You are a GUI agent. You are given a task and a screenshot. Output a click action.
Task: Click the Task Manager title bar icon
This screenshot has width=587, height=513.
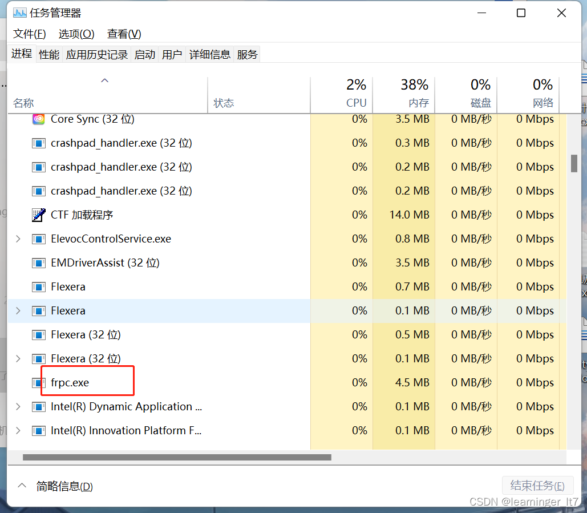pos(20,13)
